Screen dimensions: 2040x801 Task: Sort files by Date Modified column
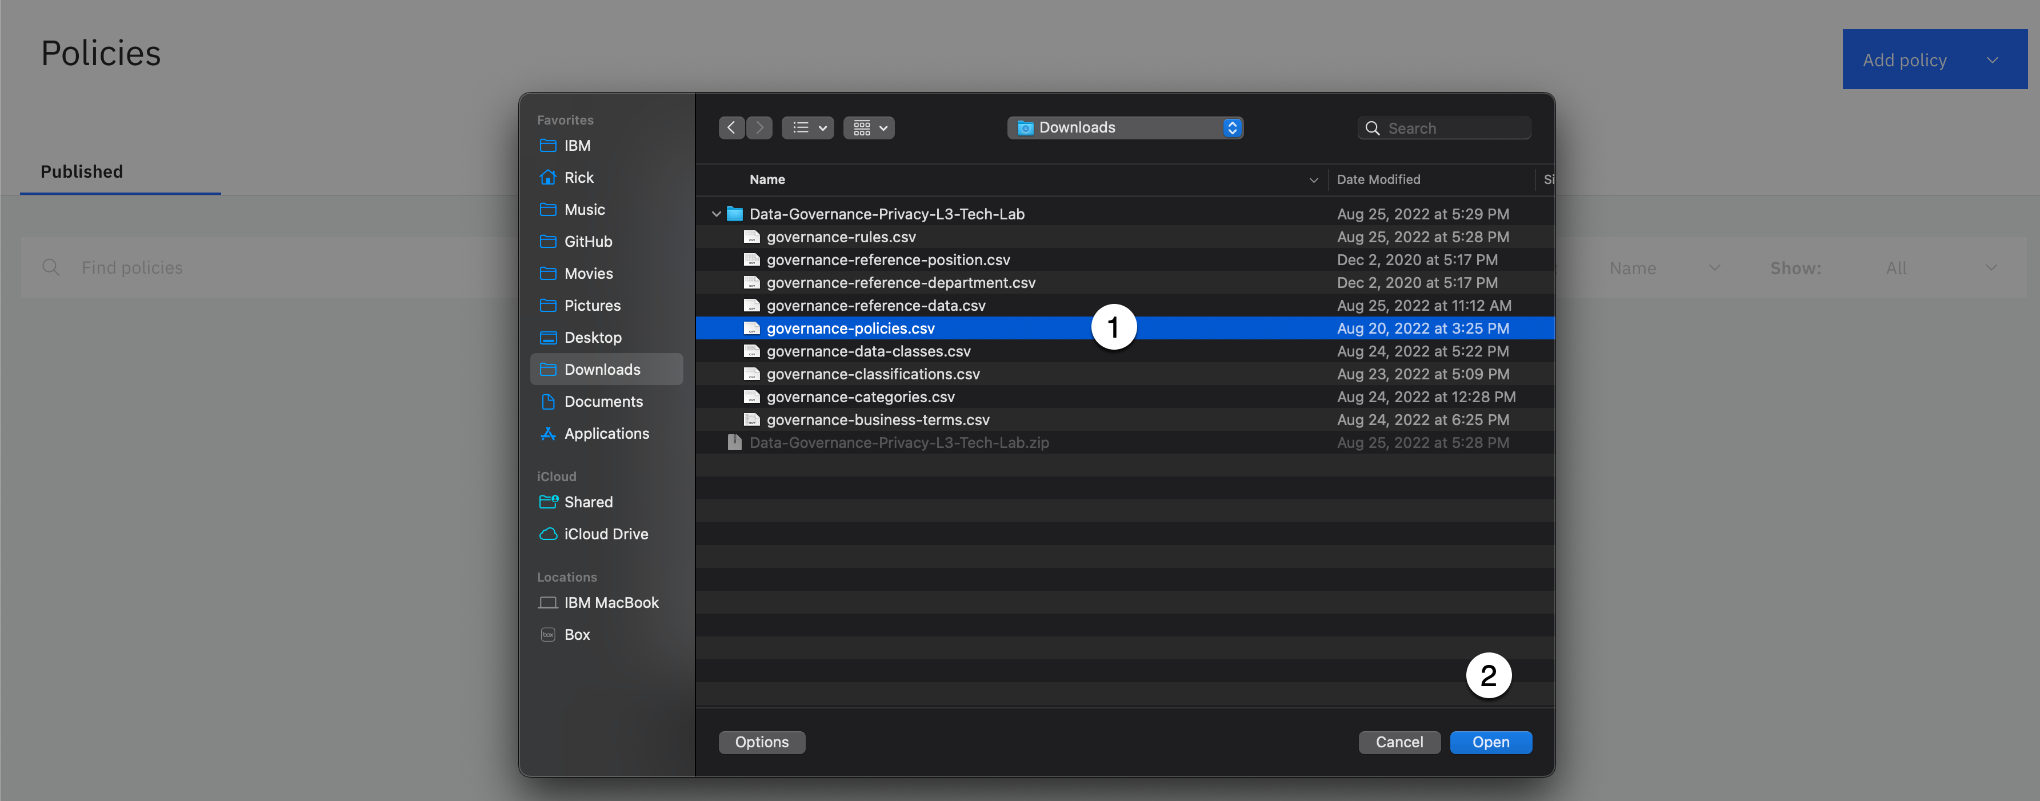(x=1378, y=179)
